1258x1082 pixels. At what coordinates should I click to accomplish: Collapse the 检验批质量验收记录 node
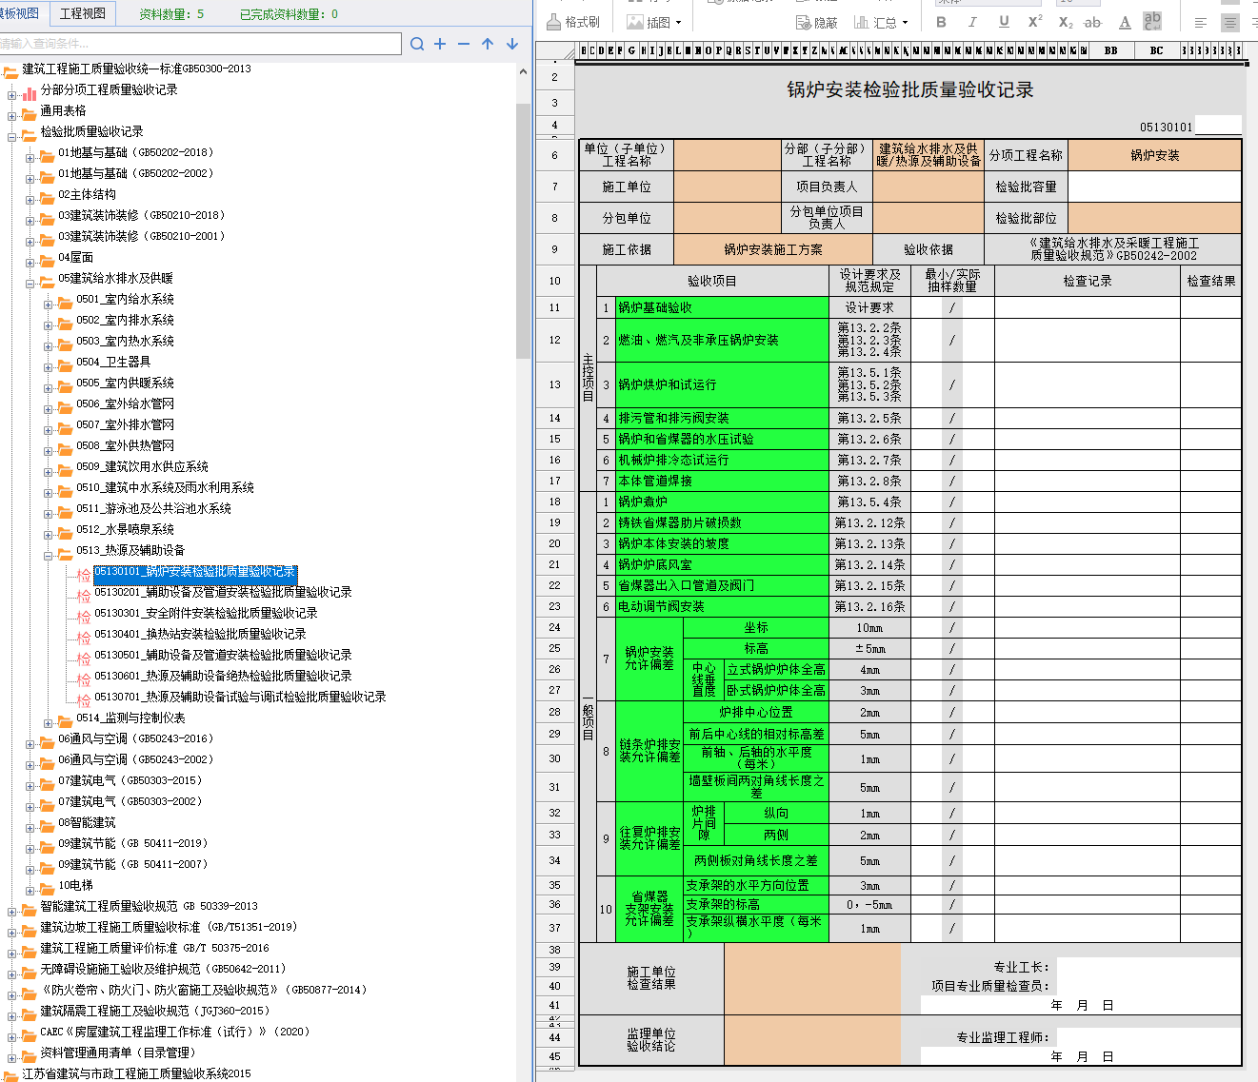click(x=11, y=135)
